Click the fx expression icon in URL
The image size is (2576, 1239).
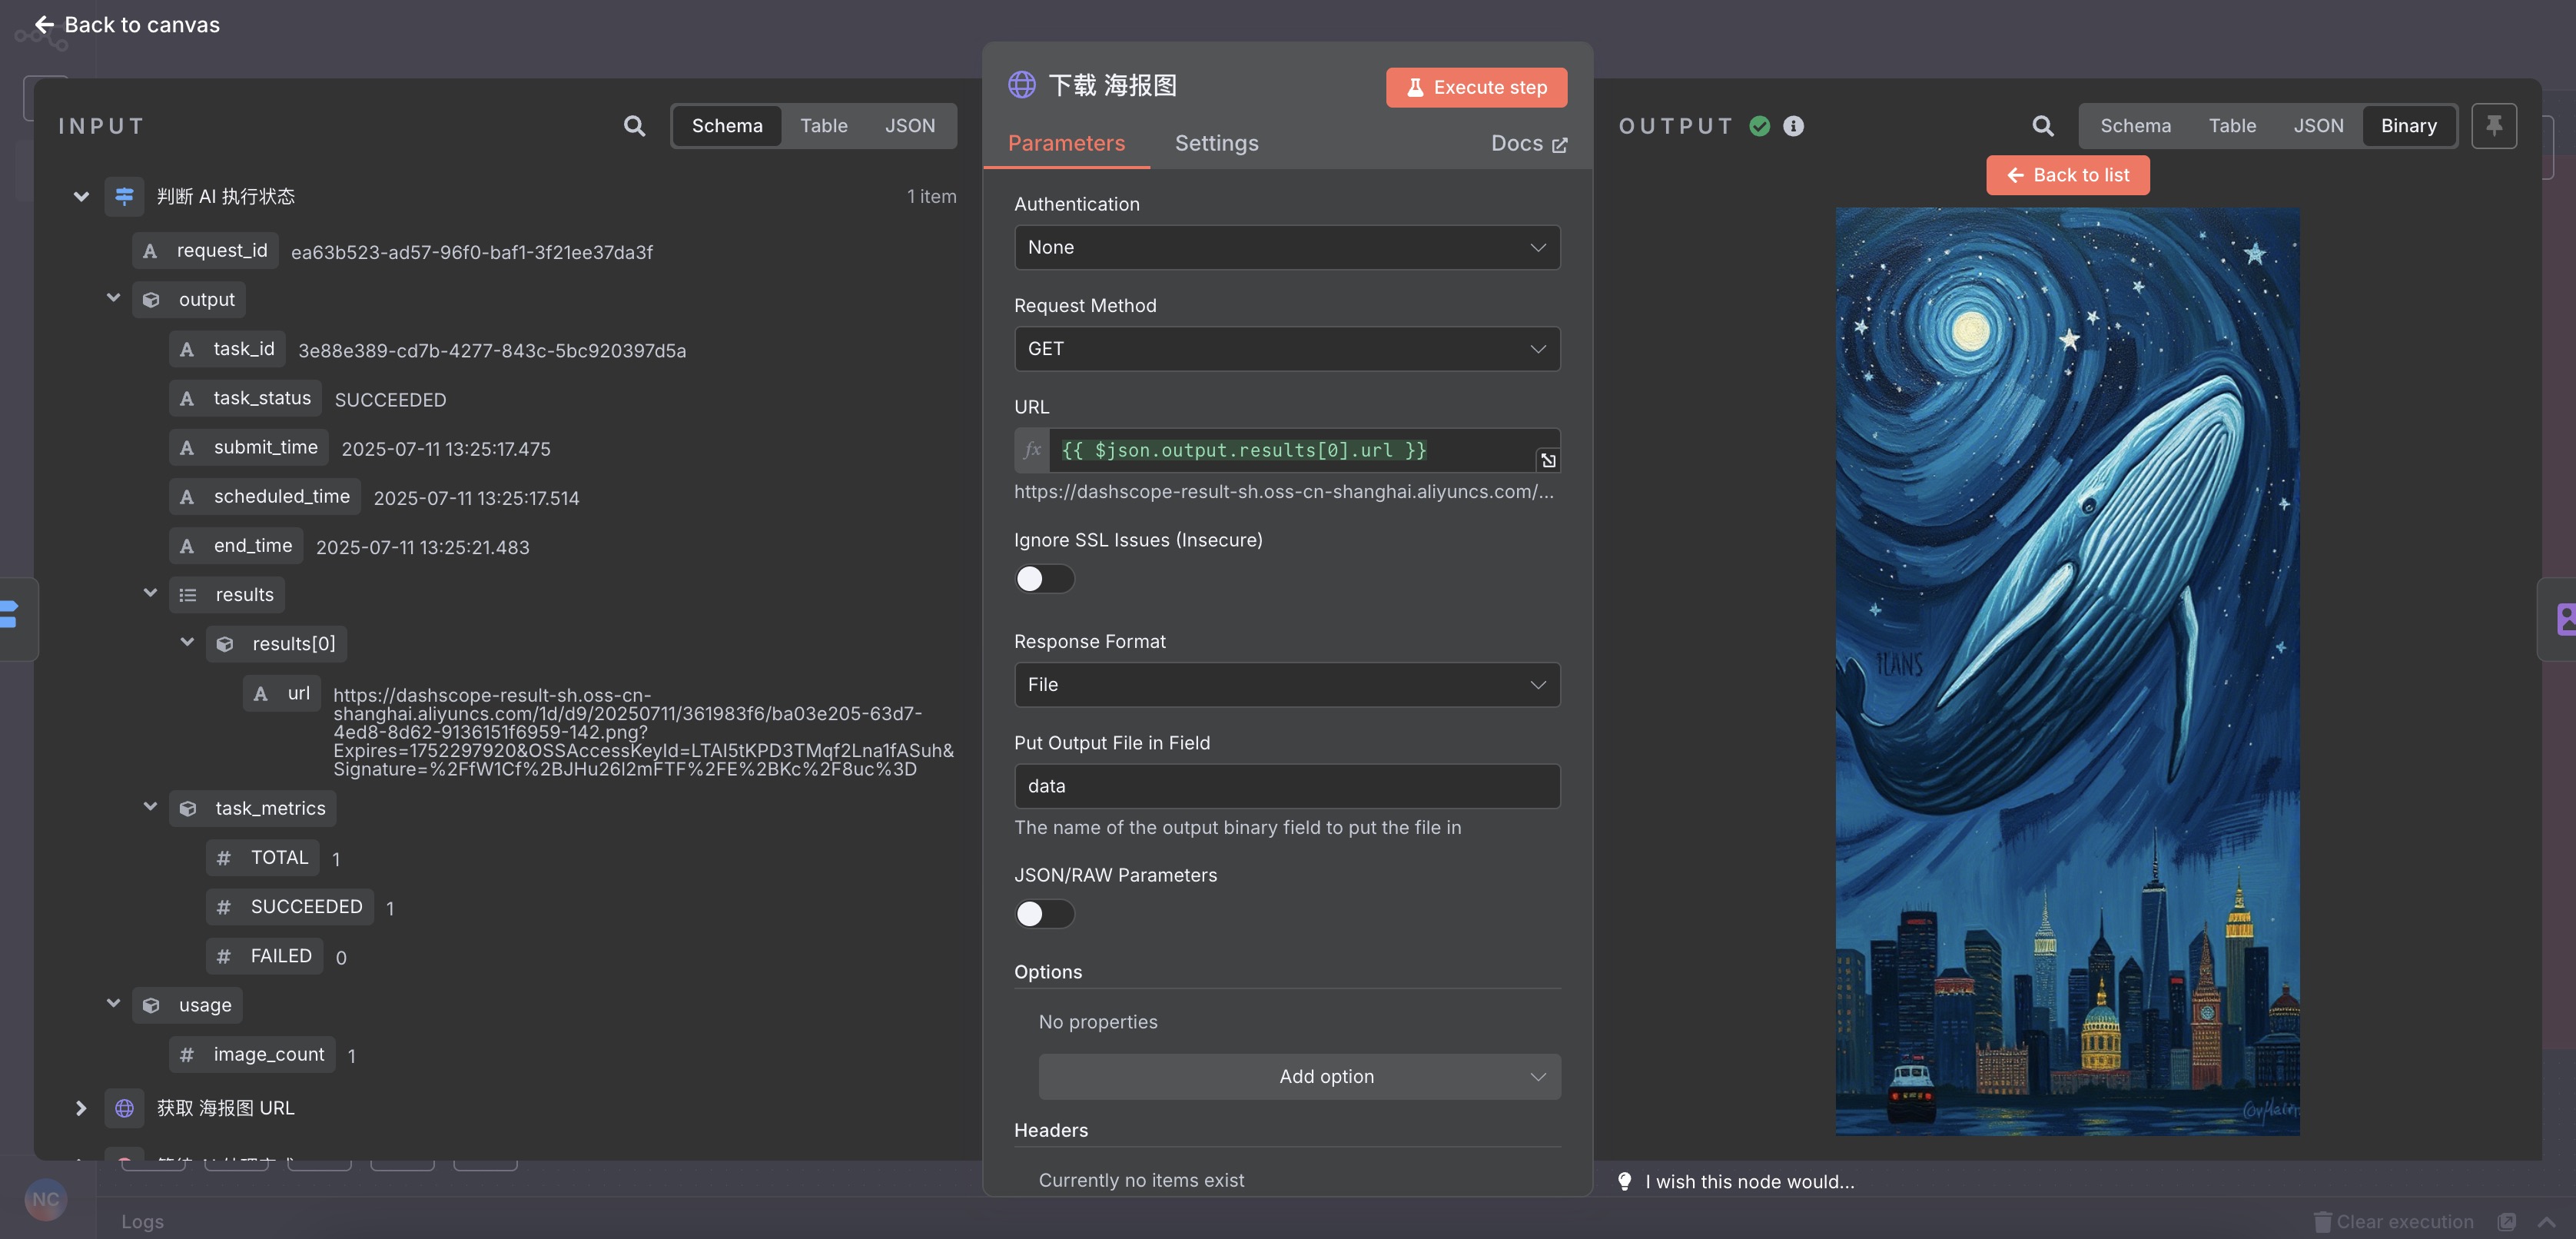pyautogui.click(x=1032, y=450)
